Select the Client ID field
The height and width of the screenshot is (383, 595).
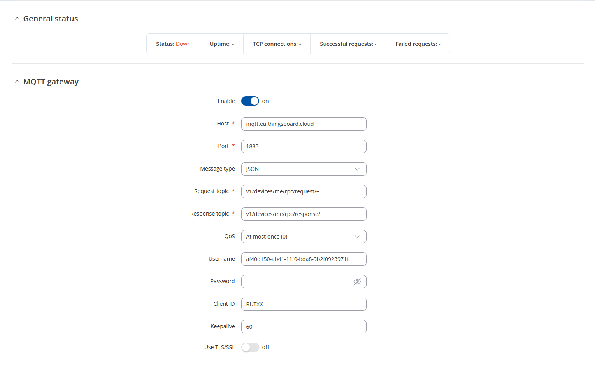(304, 304)
